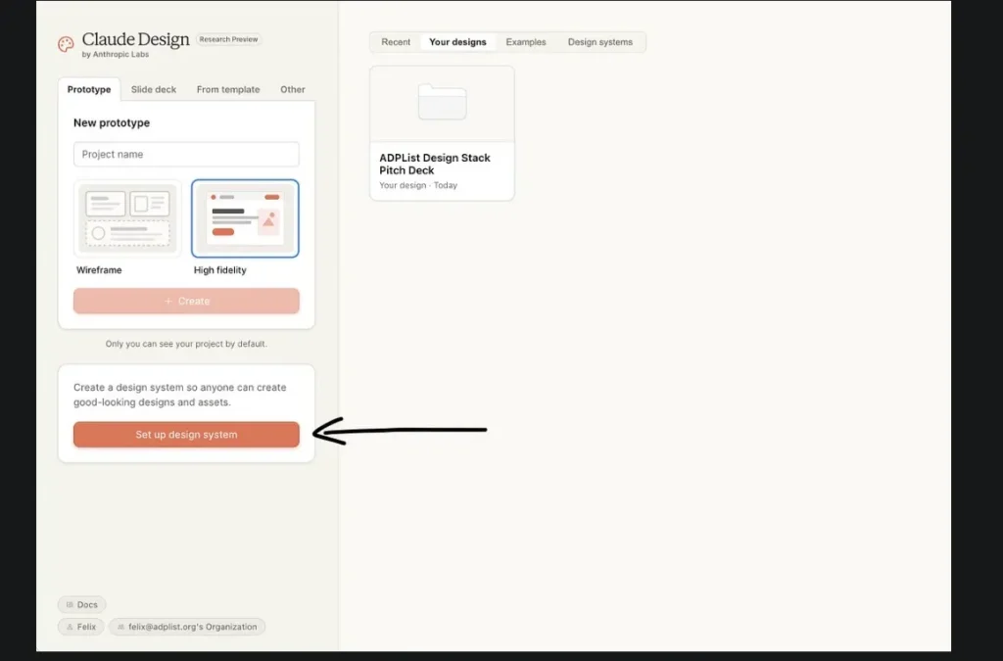Go to the Design systems tab
The image size is (1003, 661).
click(x=600, y=42)
